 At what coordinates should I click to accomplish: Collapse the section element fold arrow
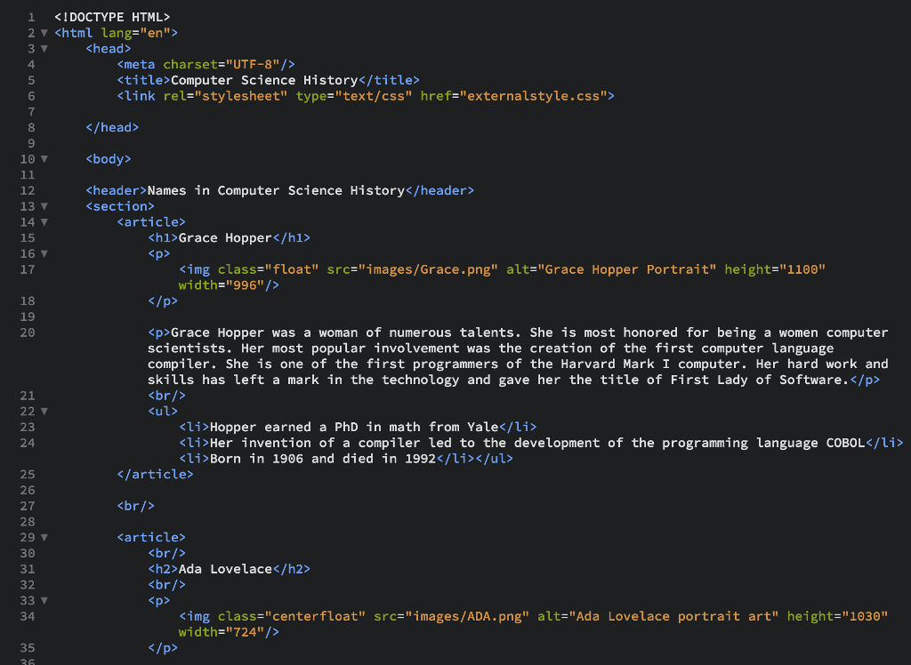click(43, 205)
